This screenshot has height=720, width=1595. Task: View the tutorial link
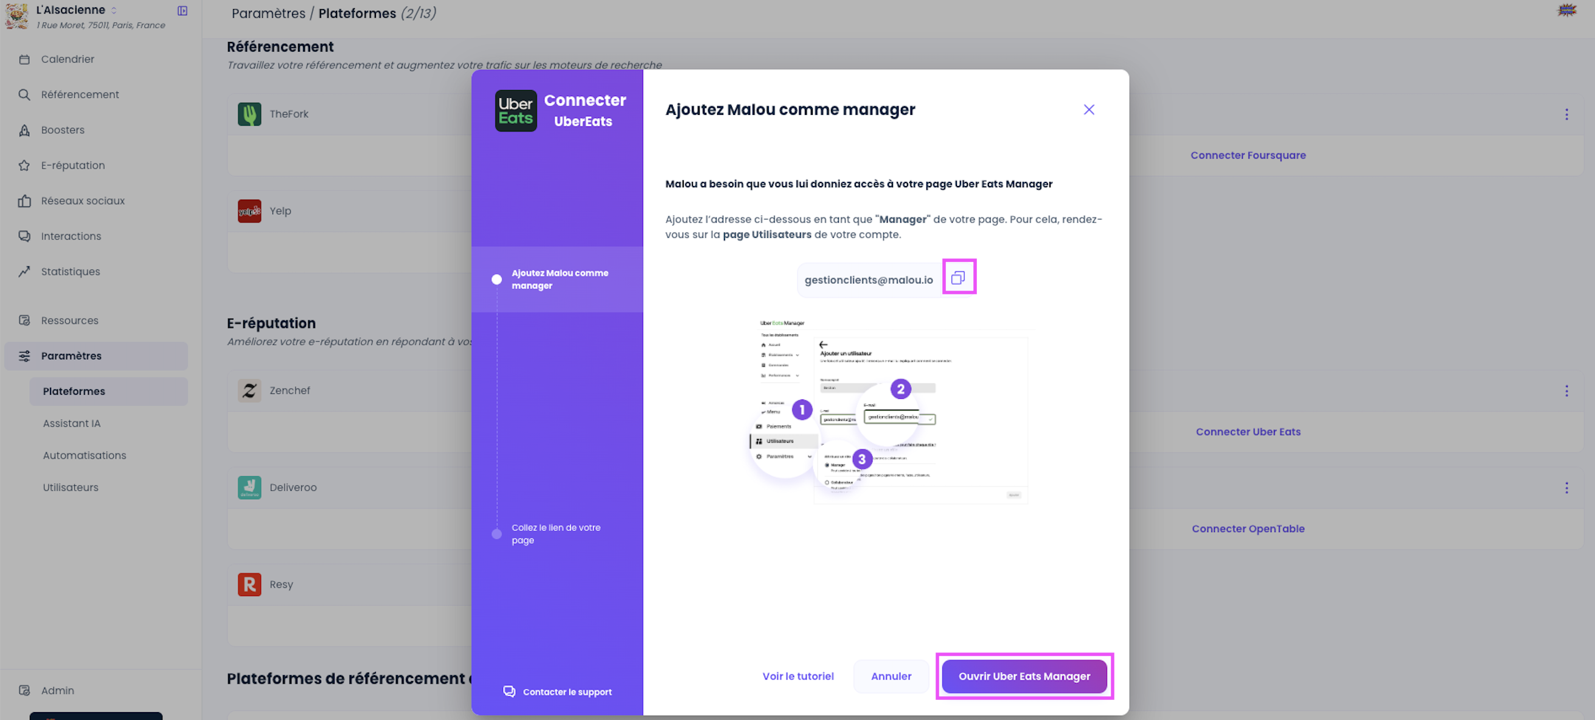(797, 676)
